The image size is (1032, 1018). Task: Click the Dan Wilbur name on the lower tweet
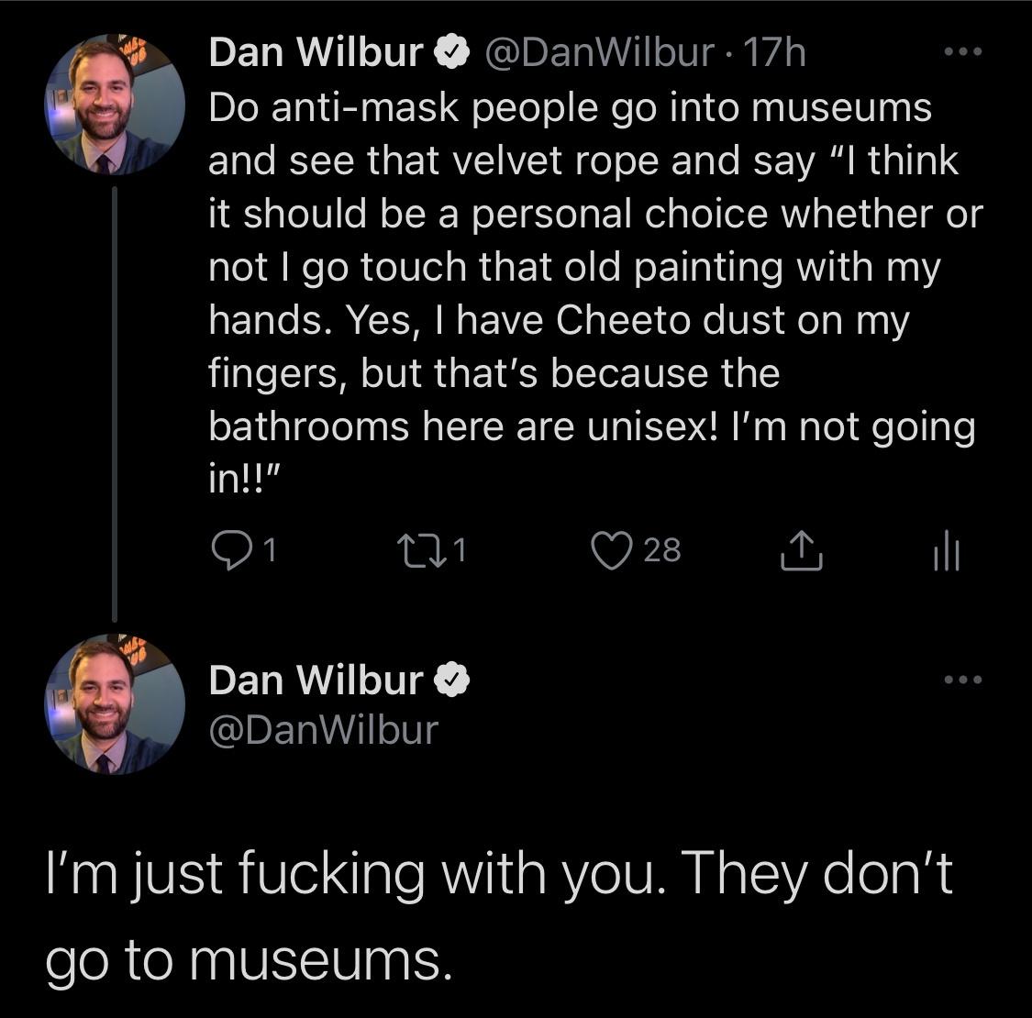(316, 680)
